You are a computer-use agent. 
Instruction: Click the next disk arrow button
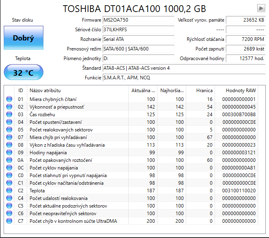tap(261, 8)
